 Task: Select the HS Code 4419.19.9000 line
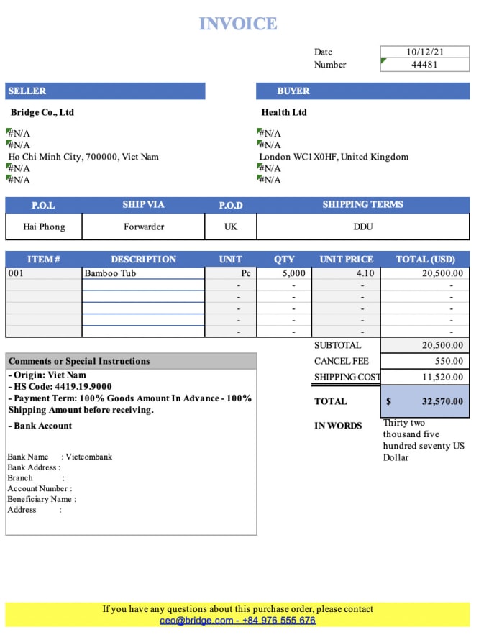tap(60, 387)
